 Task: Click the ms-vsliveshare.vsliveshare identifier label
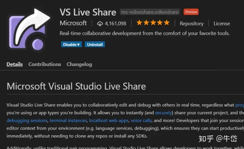click(x=150, y=12)
